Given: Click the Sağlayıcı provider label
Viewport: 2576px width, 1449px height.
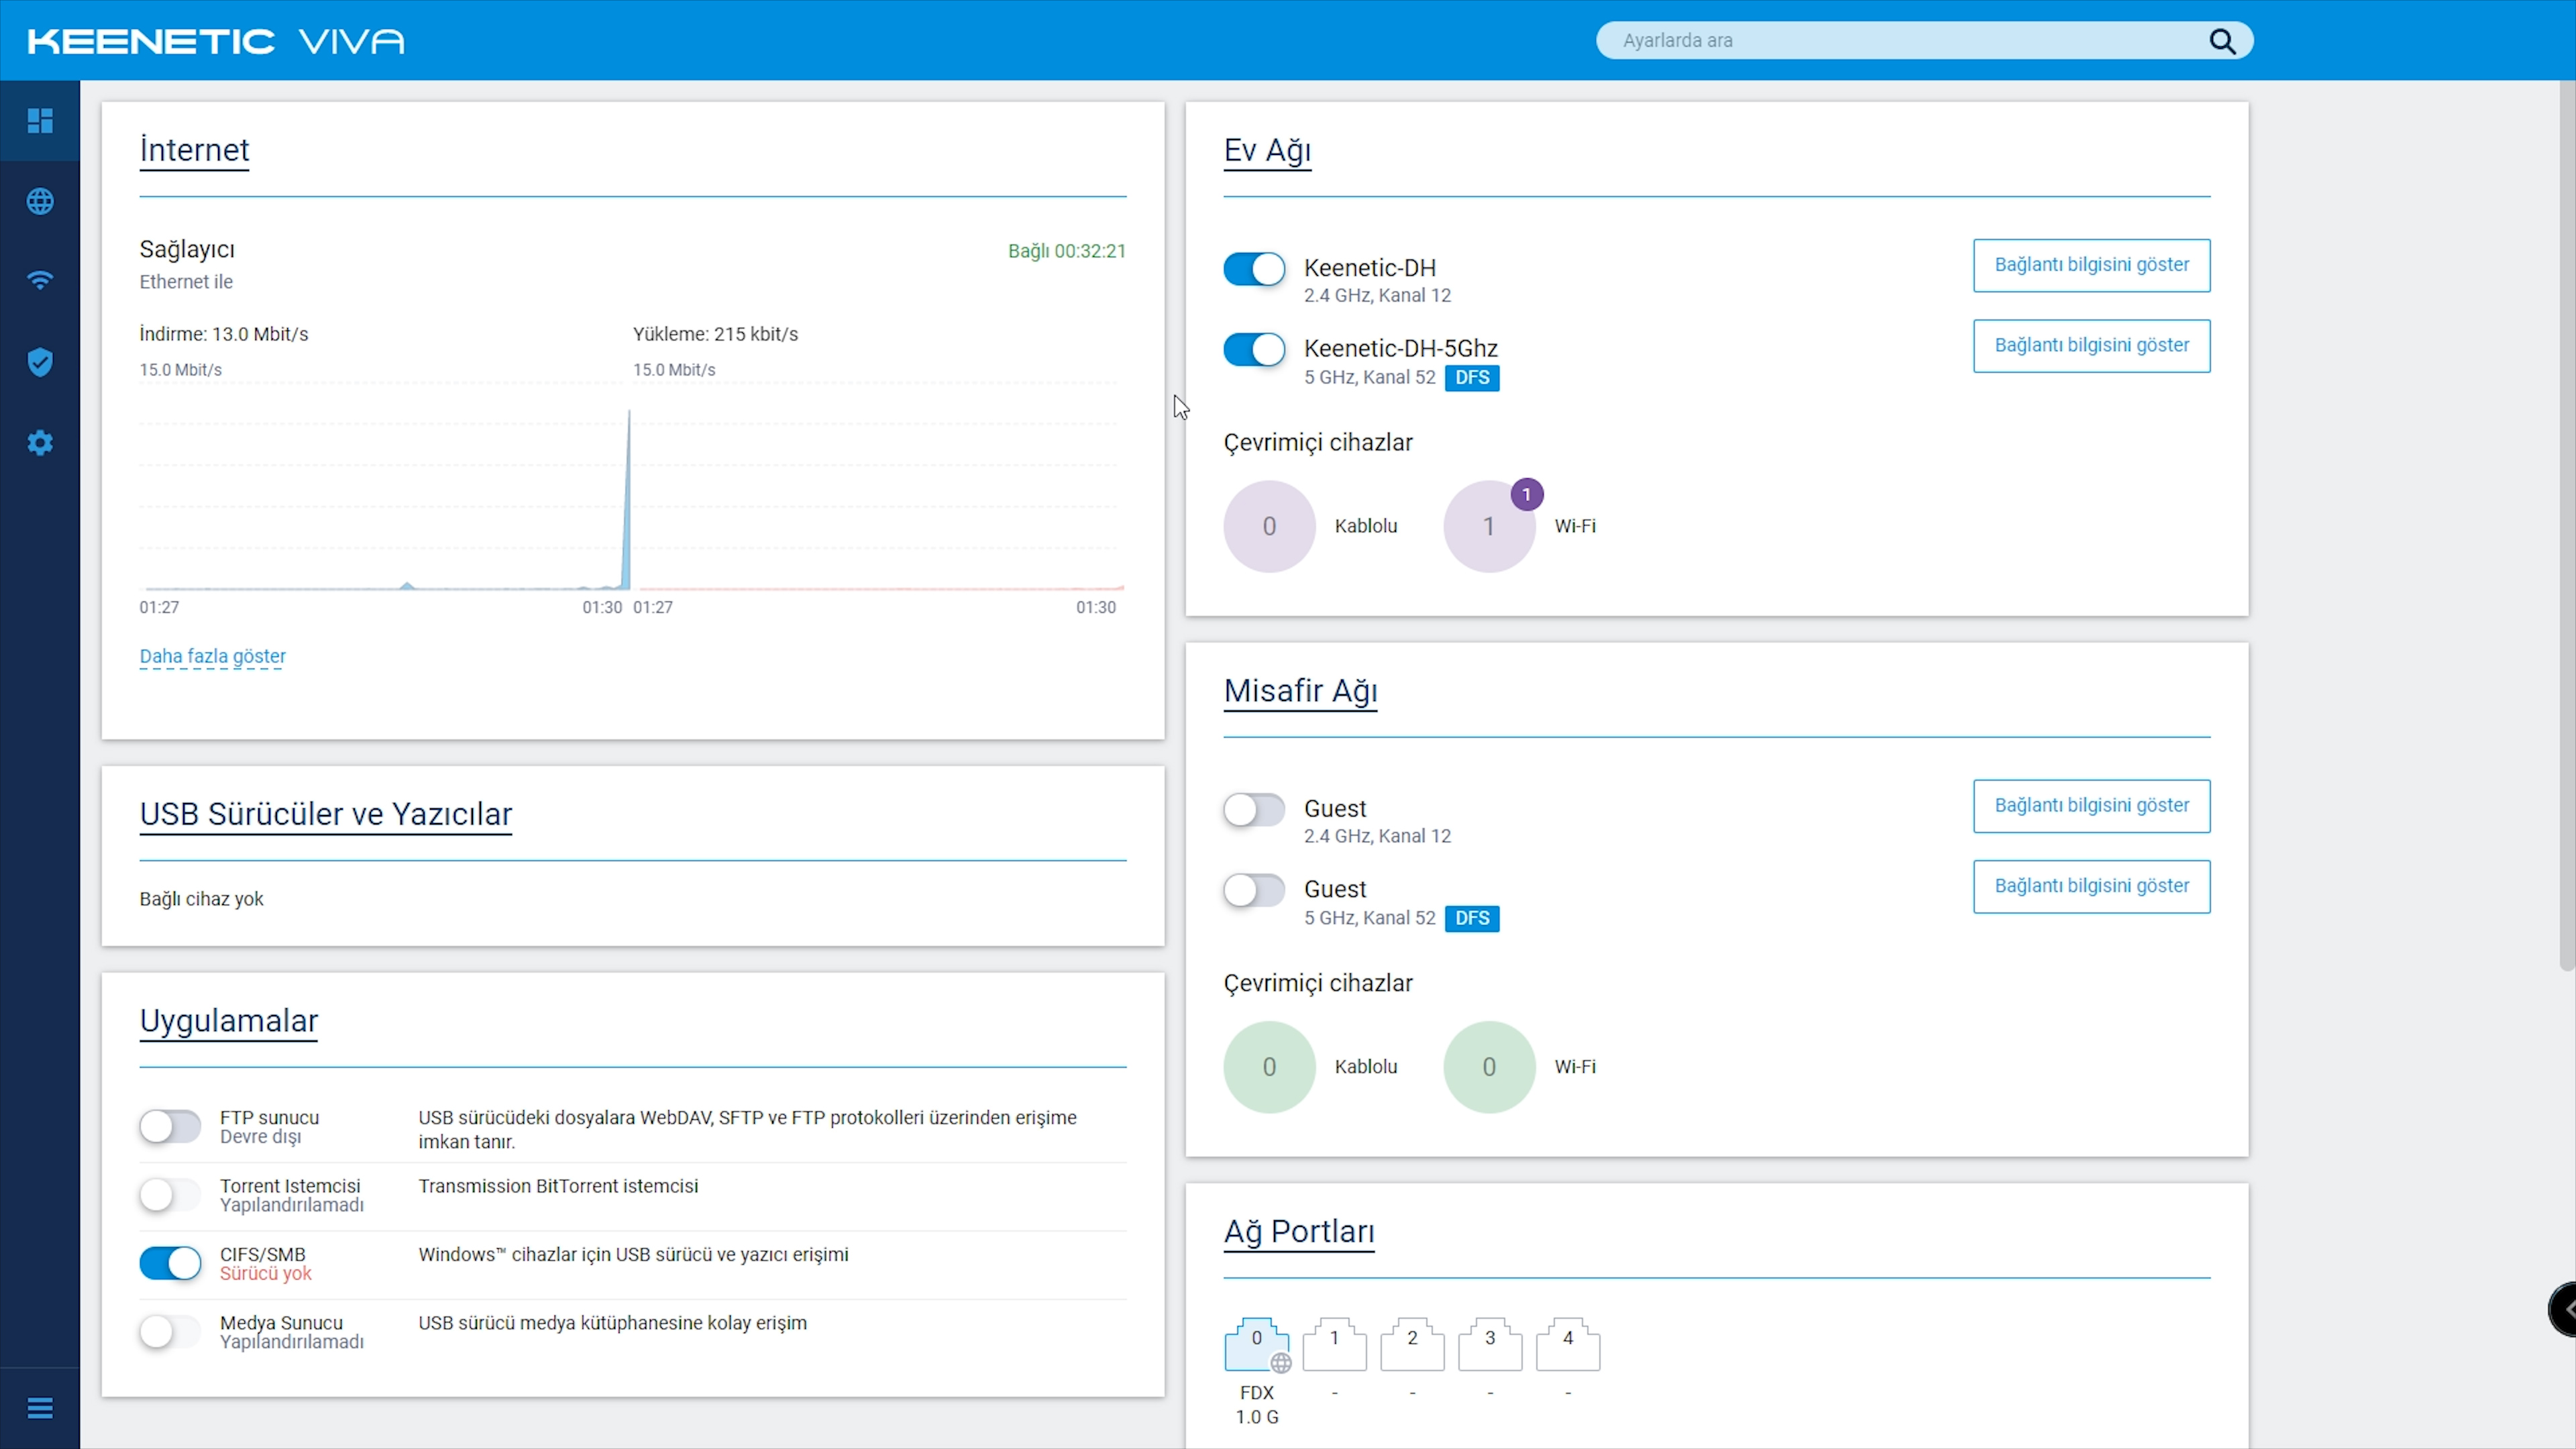Looking at the screenshot, I should 187,249.
